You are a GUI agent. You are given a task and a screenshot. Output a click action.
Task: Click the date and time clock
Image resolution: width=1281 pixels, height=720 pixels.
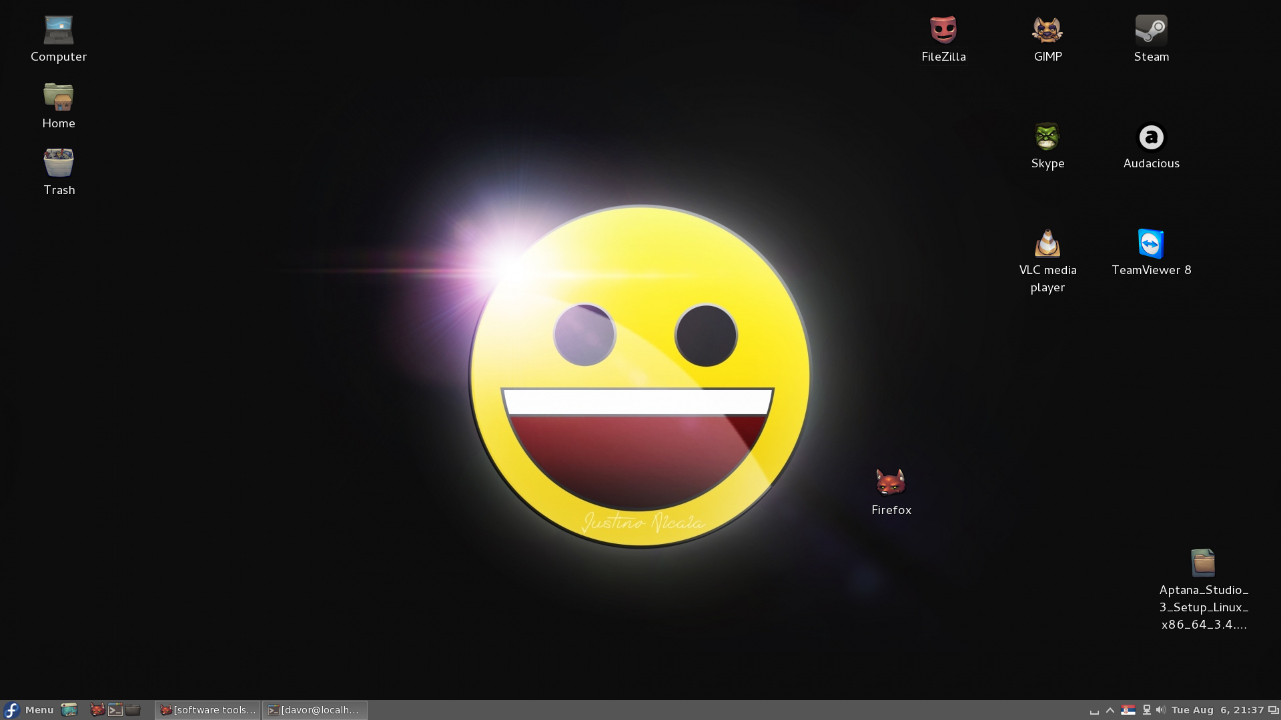(x=1218, y=710)
